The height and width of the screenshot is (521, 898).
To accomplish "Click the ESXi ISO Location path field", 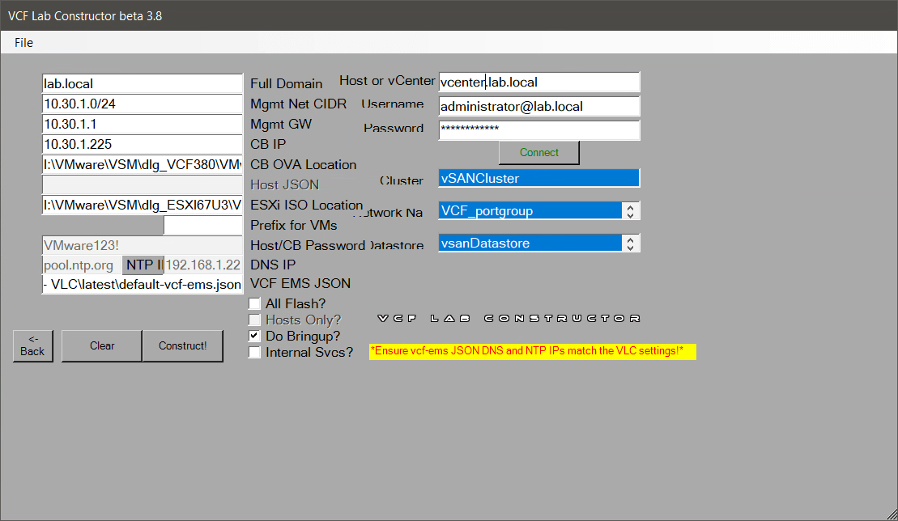I will pyautogui.click(x=142, y=205).
